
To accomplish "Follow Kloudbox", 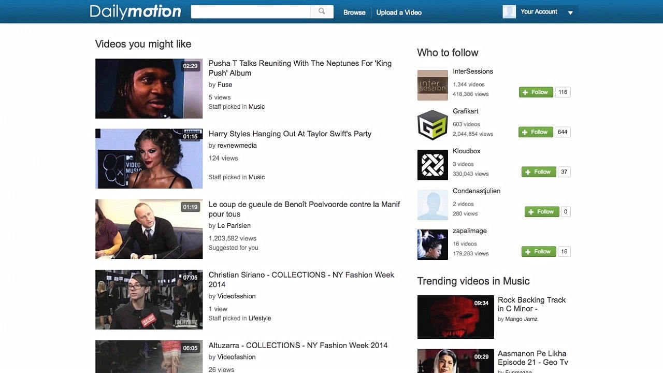I will click(x=539, y=172).
